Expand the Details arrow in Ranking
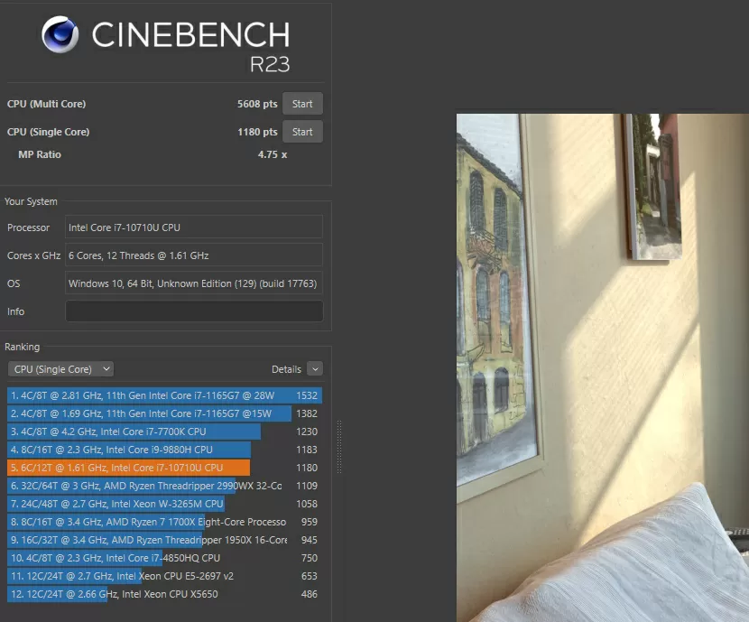Viewport: 749px width, 622px height. click(x=314, y=369)
